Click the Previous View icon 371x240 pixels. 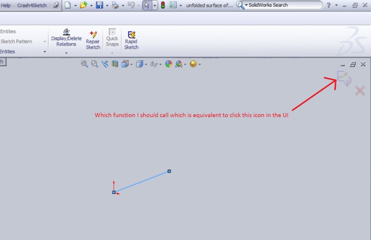pos(105,64)
